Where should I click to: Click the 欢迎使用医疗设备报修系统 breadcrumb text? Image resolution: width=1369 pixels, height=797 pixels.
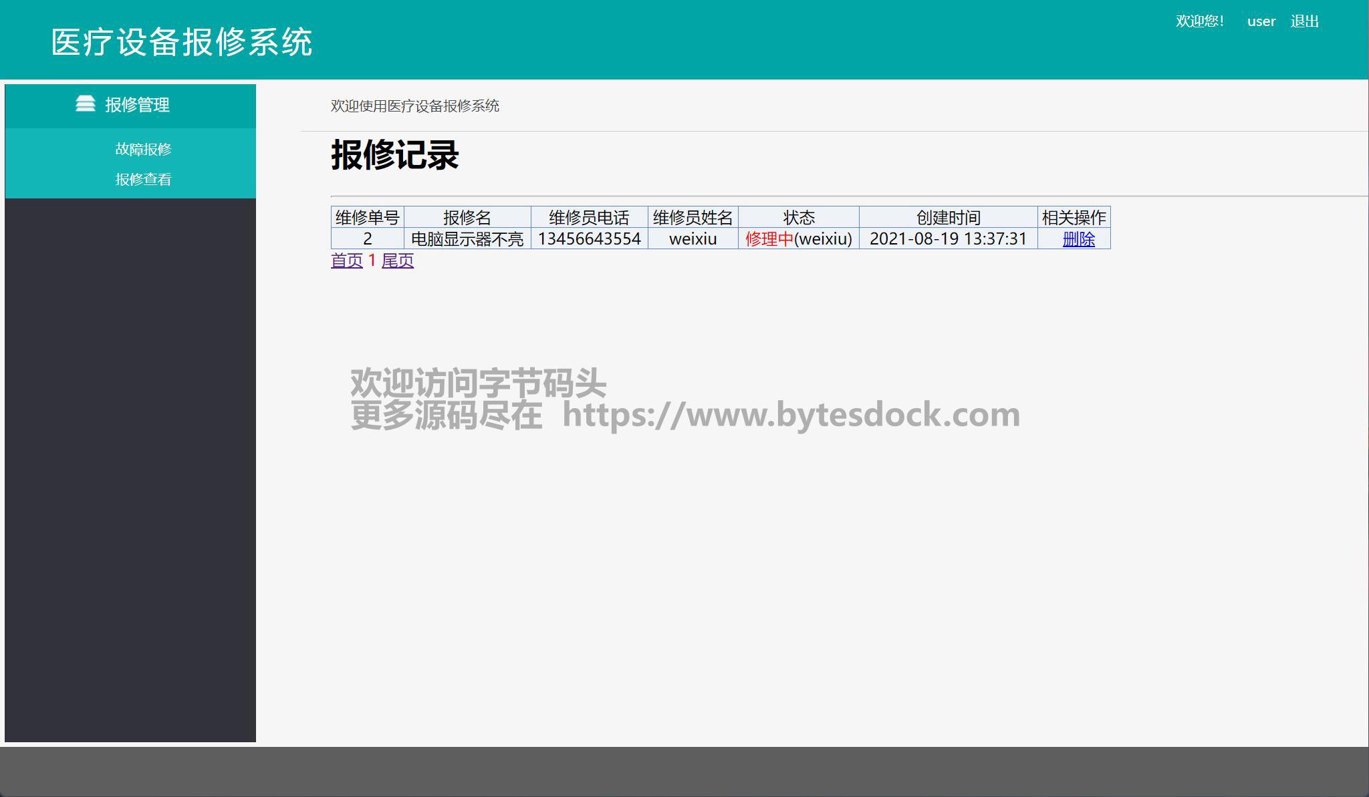[414, 106]
